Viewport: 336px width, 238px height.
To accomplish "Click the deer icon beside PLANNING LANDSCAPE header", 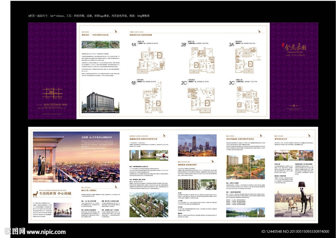I will tap(164, 135).
